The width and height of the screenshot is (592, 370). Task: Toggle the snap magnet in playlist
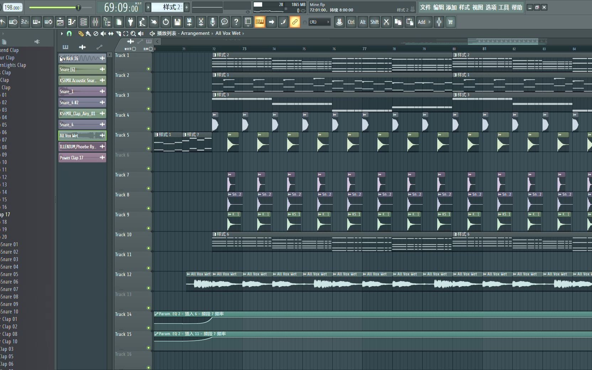(69, 33)
